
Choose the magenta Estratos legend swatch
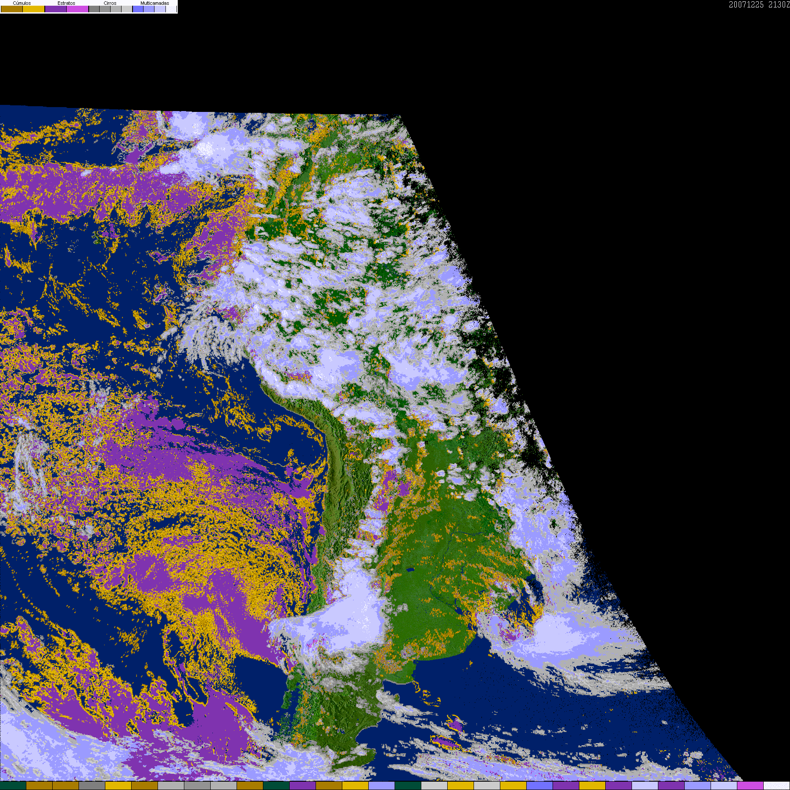point(78,9)
